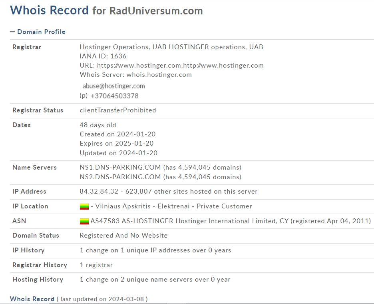Select the Registrar row label
Image resolution: width=374 pixels, height=304 pixels.
pyautogui.click(x=27, y=47)
